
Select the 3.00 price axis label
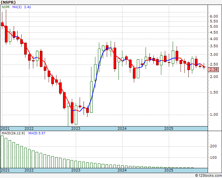point(214,54)
